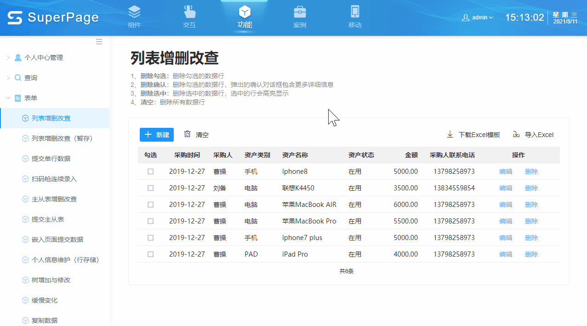Open the admin account dropdown

coord(477,17)
